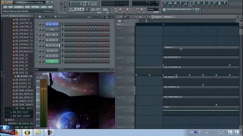Toggle the channel select LED next to Bass

point(63,61)
